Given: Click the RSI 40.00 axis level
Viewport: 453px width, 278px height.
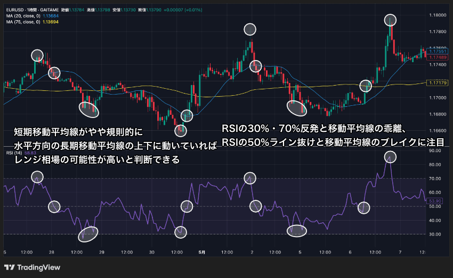Looking at the screenshot, I should 435,221.
